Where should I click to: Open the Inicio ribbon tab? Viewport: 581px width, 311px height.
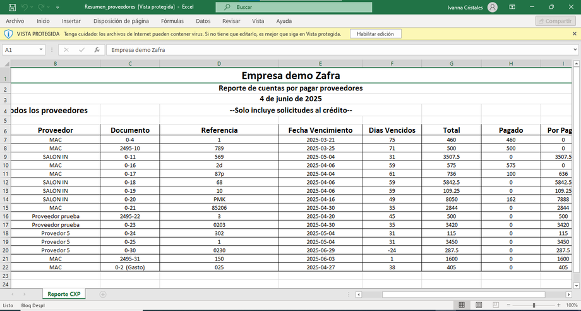[x=43, y=21]
